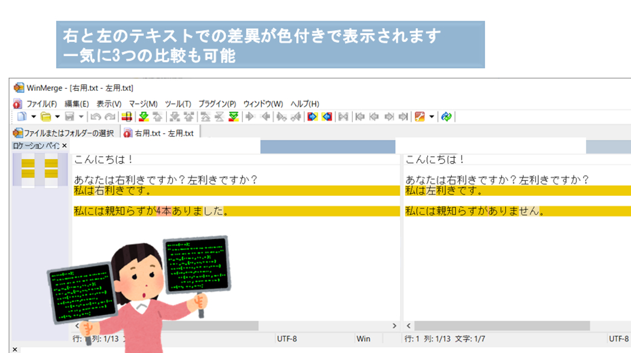The width and height of the screenshot is (631, 353).
Task: Go to the current difference icon
Action: pyautogui.click(x=219, y=117)
